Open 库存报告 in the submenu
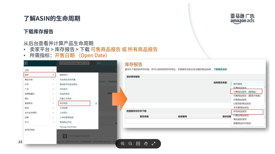Image resolution: width=275 pixels, height=154 pixels. tap(74, 103)
